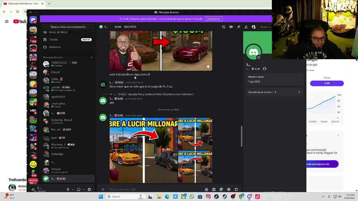
Task: Open the Misiones menu item
Action: (x=68, y=47)
